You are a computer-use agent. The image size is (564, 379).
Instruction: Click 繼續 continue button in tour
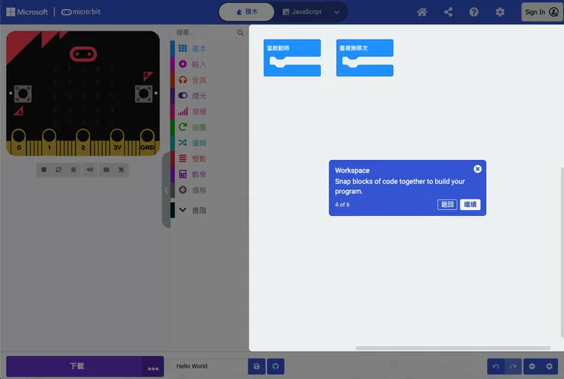[x=470, y=205]
